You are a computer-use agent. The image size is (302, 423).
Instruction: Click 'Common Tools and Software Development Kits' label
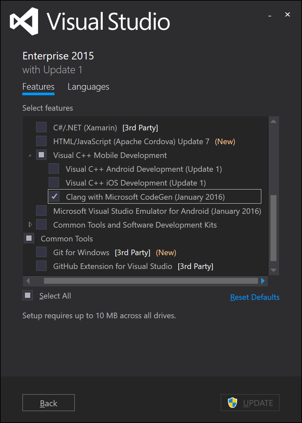tap(135, 225)
